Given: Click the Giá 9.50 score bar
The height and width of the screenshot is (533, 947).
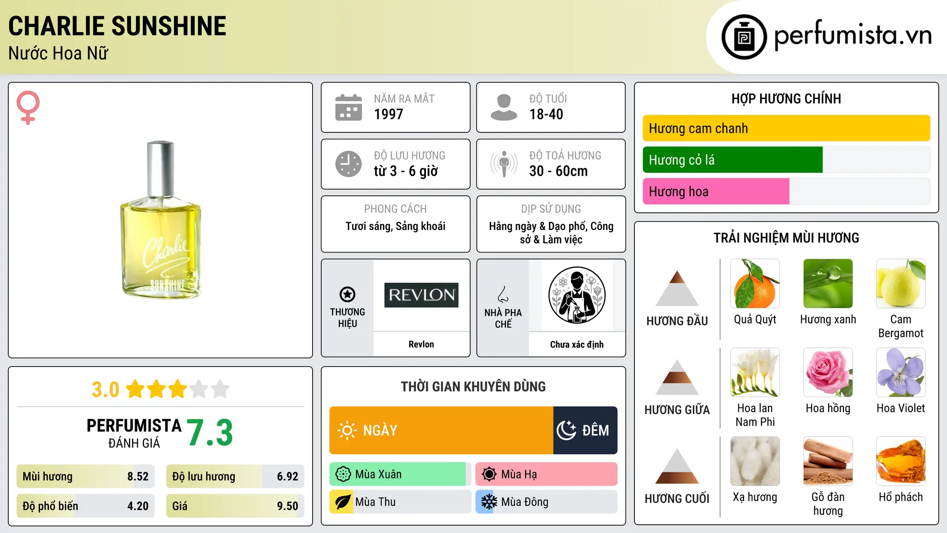Looking at the screenshot, I should tap(235, 506).
